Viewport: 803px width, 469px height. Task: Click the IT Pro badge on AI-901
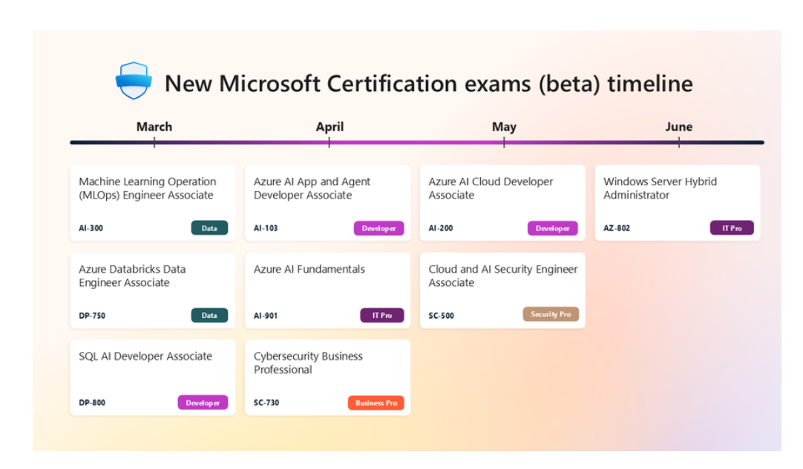click(x=381, y=316)
